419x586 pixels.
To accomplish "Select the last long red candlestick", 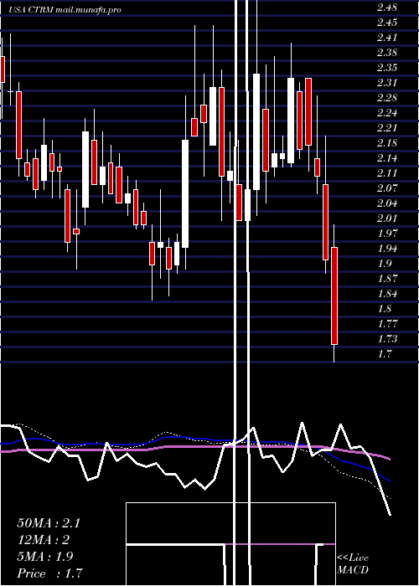I will pos(334,296).
